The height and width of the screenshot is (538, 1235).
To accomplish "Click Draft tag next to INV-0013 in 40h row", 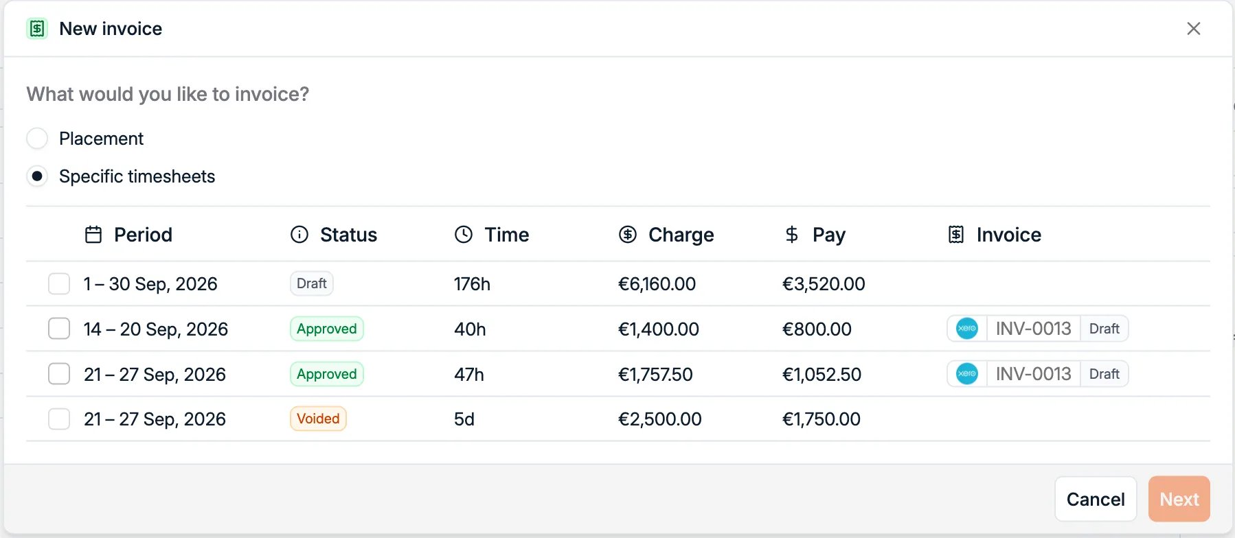I will [1104, 329].
